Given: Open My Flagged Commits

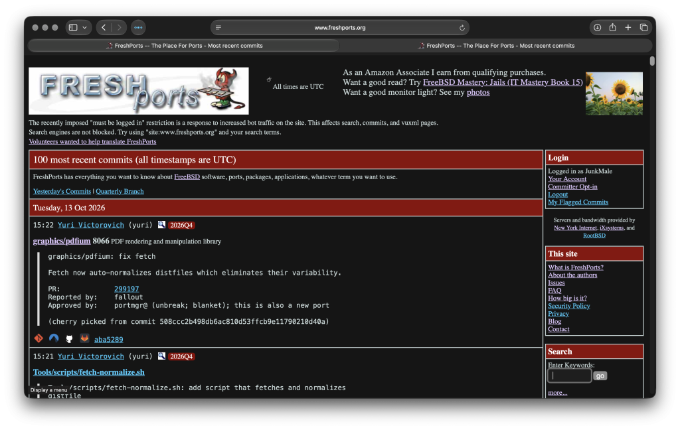Looking at the screenshot, I should 578,202.
